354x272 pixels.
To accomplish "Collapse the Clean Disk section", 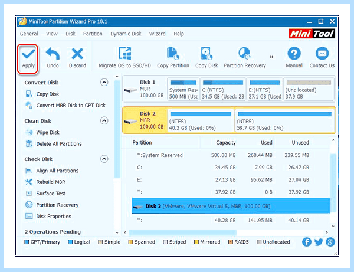I will pos(104,120).
